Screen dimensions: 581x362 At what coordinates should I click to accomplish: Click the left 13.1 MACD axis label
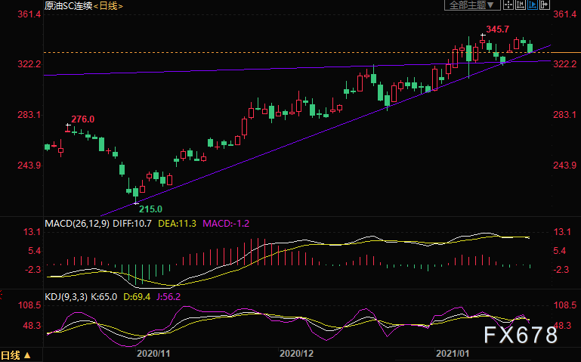point(32,232)
